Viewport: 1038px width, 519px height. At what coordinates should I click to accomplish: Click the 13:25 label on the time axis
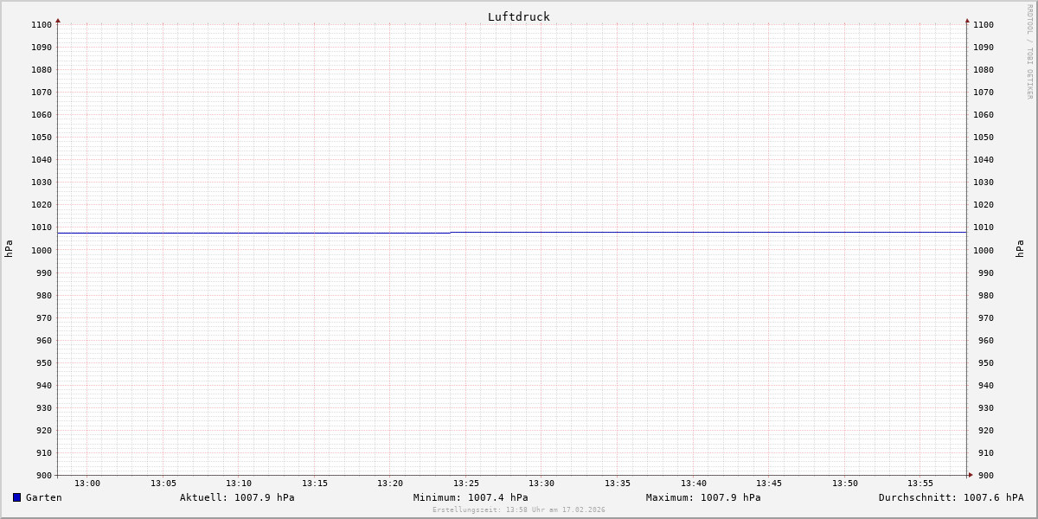pos(466,484)
